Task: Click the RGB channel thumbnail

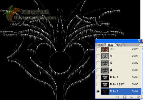Action: point(105,49)
